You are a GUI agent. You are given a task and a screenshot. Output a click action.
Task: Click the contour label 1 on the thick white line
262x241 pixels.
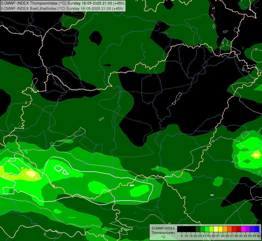[x=51, y=158]
